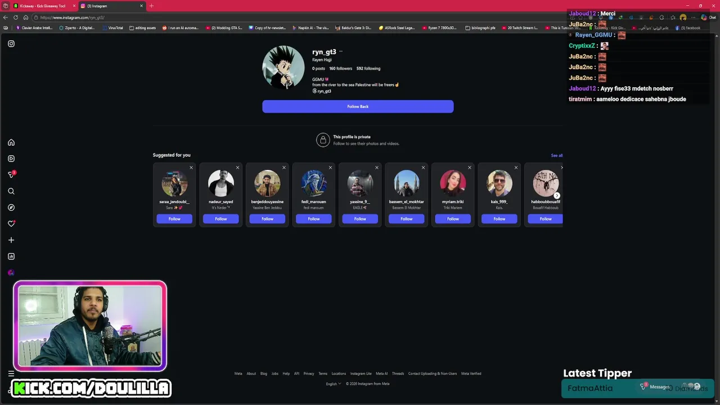The width and height of the screenshot is (720, 405).
Task: Go back in browser
Action: (6, 17)
